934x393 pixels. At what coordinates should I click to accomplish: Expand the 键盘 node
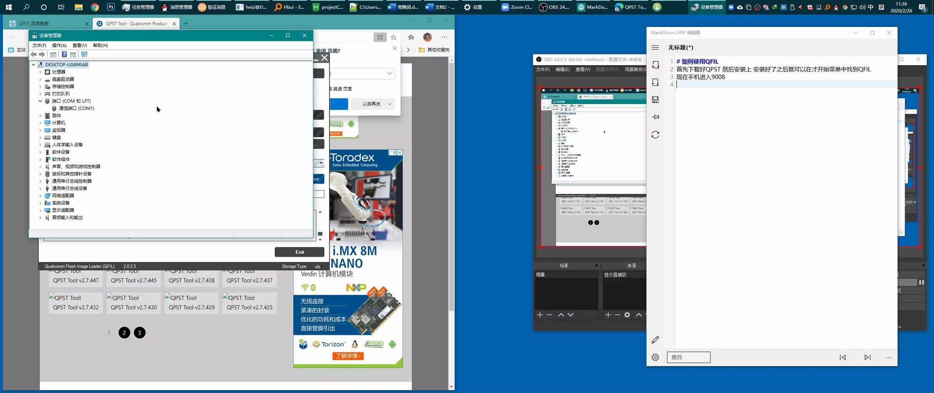point(40,137)
